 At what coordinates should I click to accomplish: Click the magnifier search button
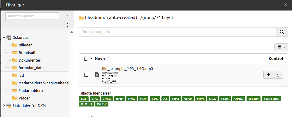coord(282,32)
